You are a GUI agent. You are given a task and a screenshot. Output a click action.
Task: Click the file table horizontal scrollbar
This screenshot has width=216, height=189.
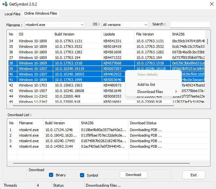coord(93,106)
